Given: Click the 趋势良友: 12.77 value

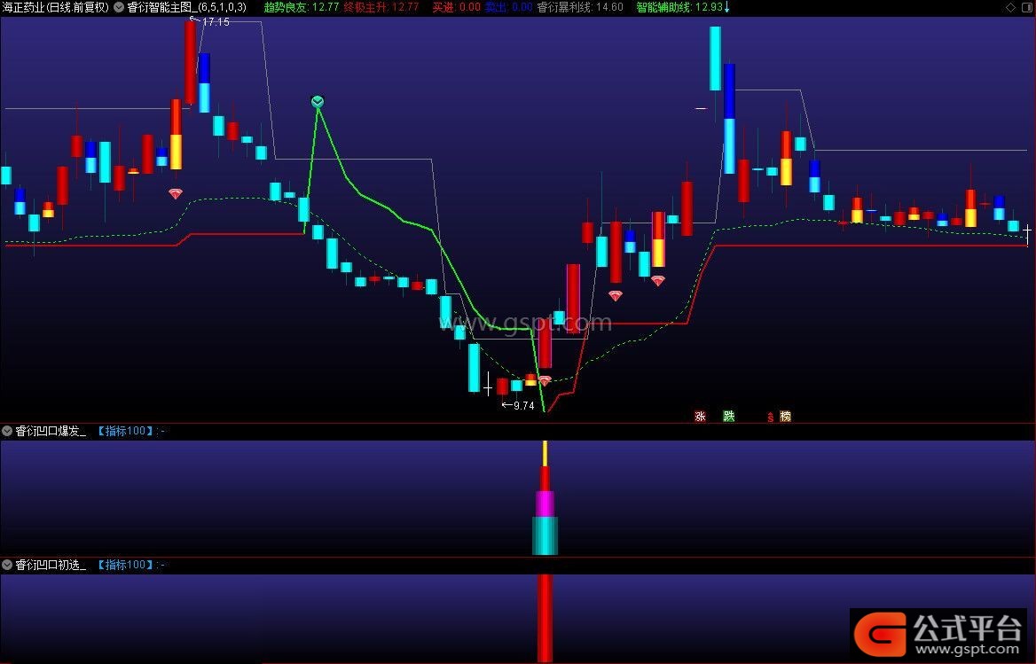Looking at the screenshot, I should [x=302, y=7].
